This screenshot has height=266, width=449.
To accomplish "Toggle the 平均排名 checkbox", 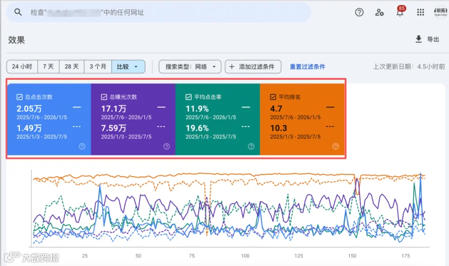I will [273, 97].
